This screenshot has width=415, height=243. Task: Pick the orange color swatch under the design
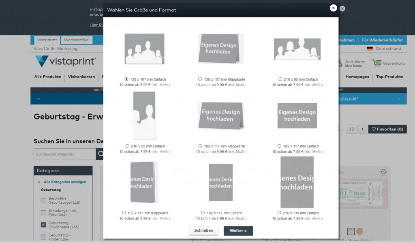[x=360, y=231]
